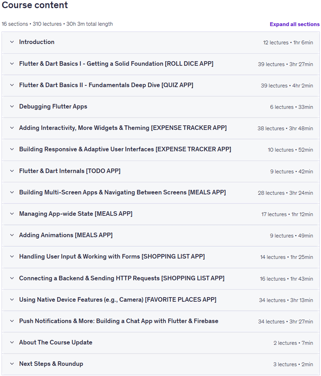The height and width of the screenshot is (376, 321).
Task: Expand the Introduction section chevron
Action: (x=12, y=42)
